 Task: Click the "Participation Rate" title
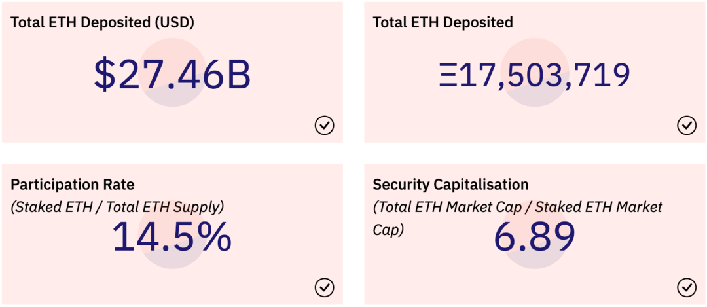click(72, 185)
